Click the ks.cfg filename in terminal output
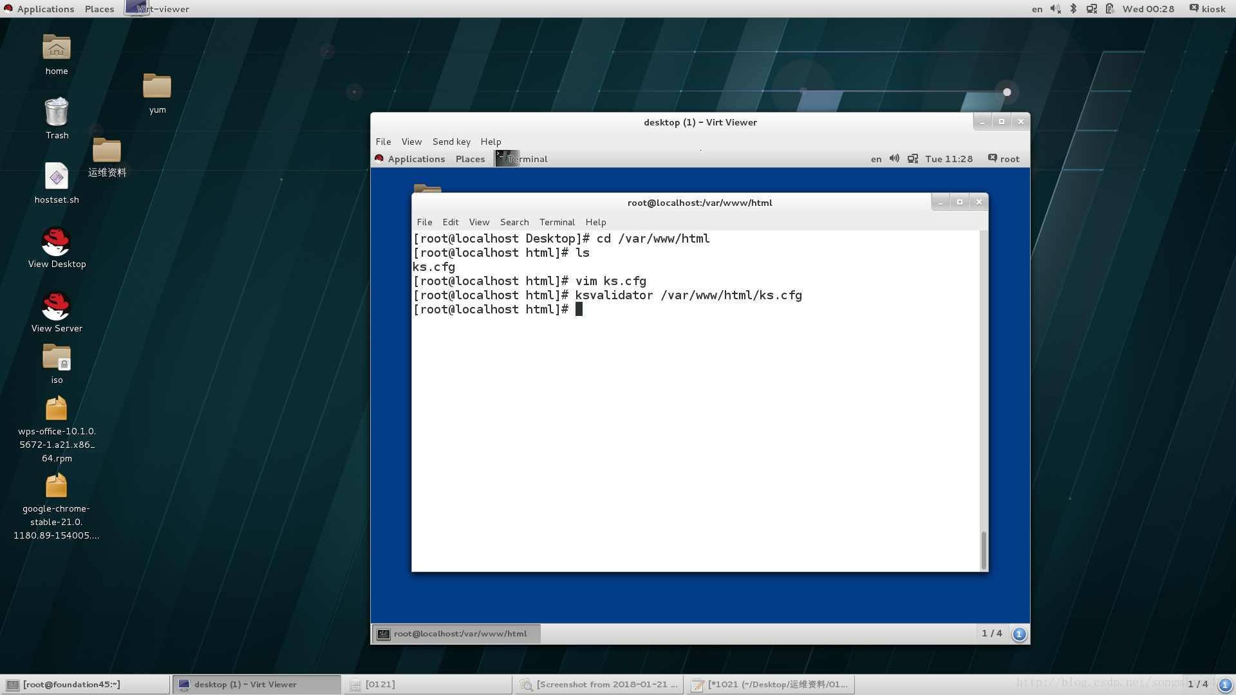Screen dimensions: 1236x695 [434, 267]
